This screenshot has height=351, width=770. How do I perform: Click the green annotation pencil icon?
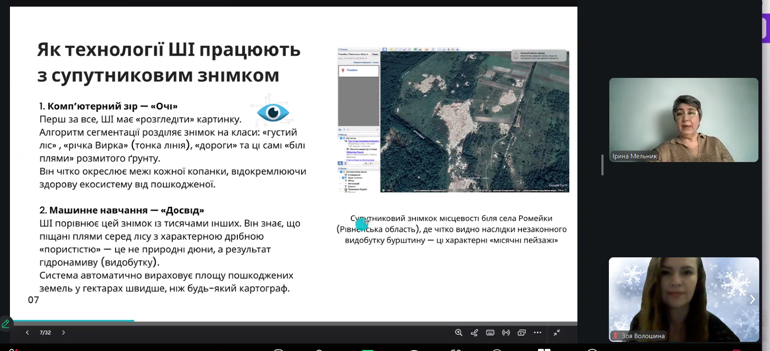[x=5, y=324]
